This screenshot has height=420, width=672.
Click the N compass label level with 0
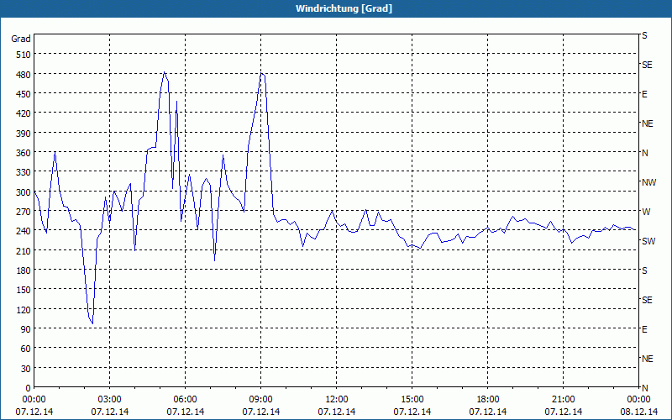click(645, 388)
